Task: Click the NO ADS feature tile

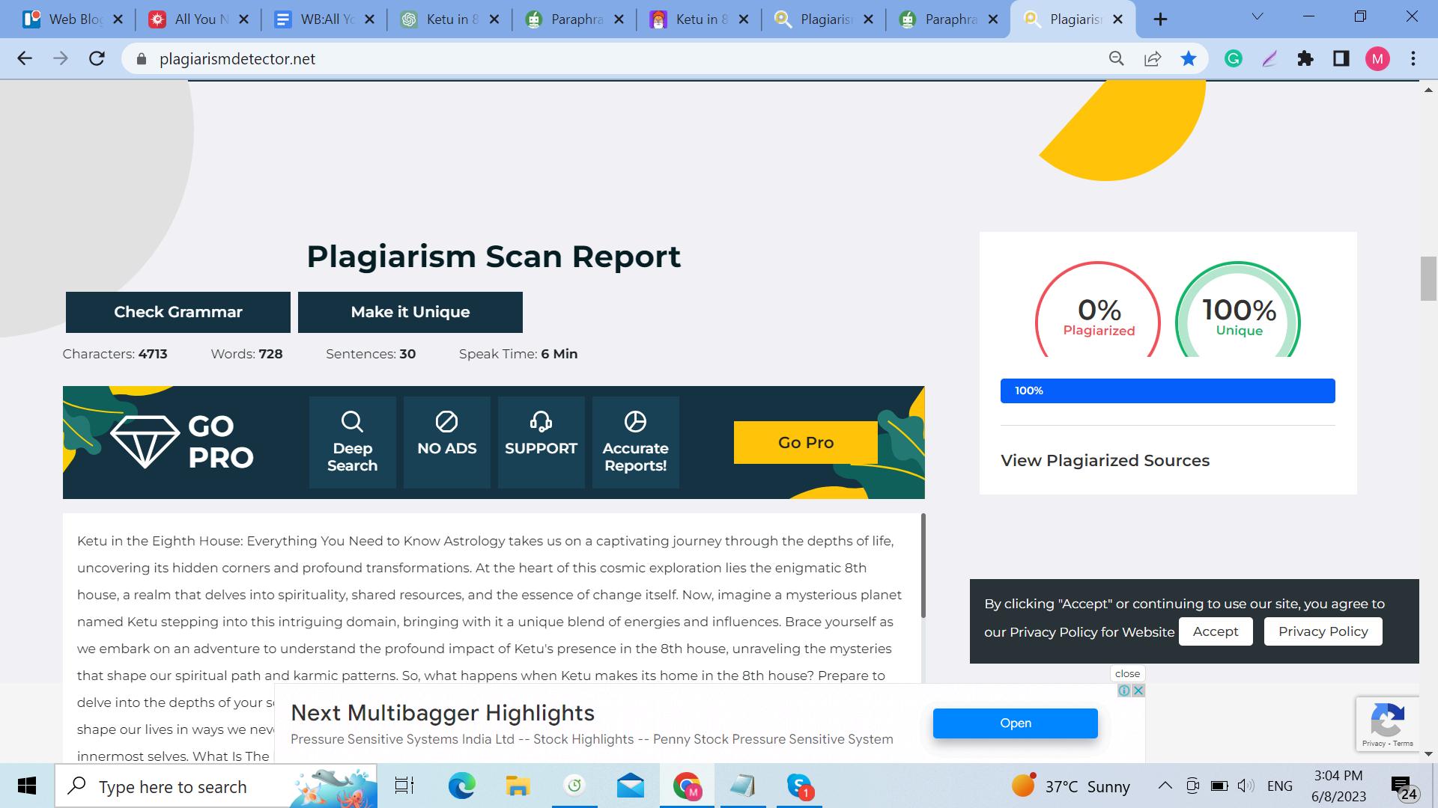Action: [x=446, y=442]
